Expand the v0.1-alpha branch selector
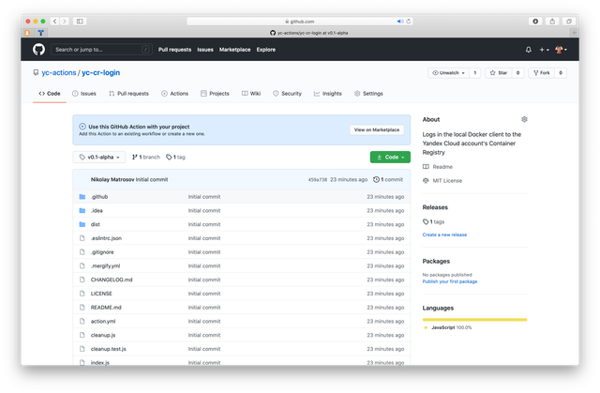 coord(98,157)
